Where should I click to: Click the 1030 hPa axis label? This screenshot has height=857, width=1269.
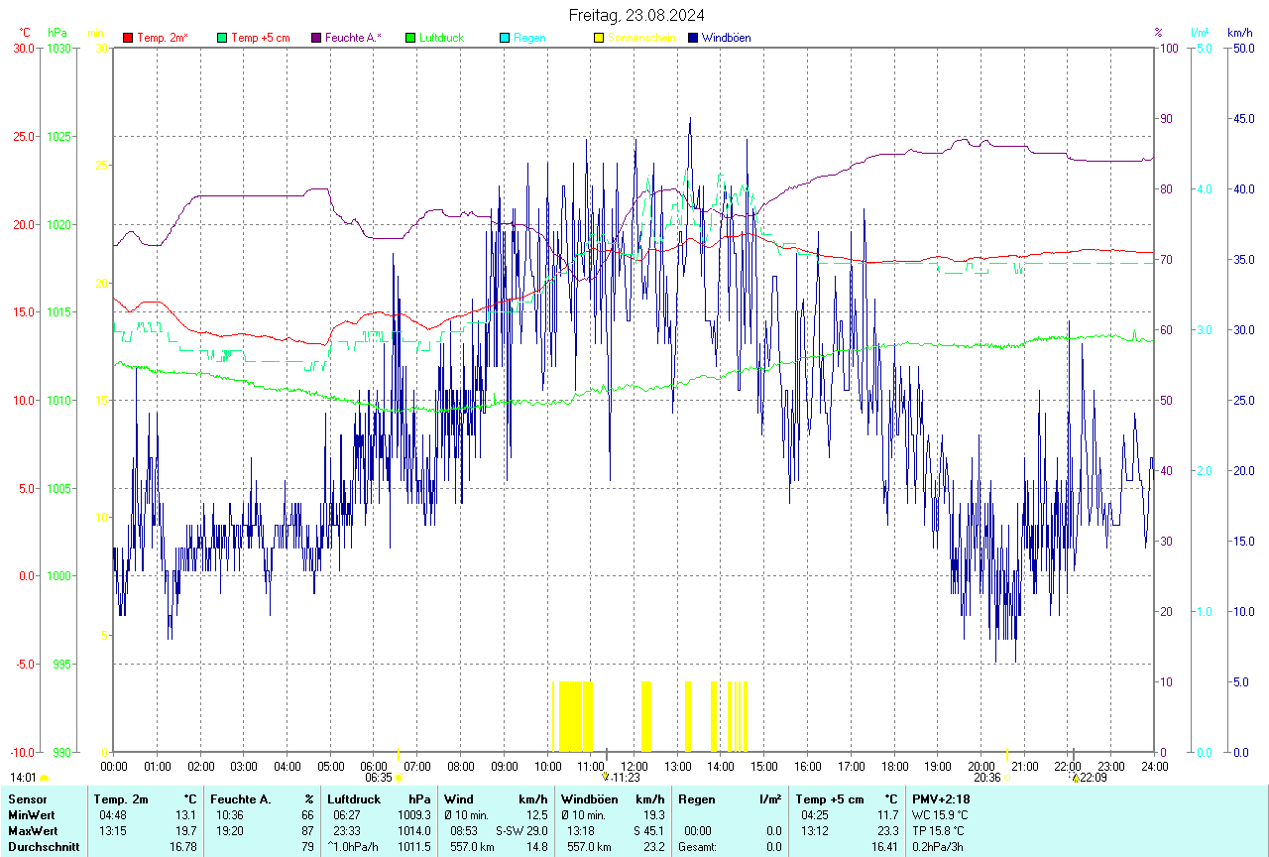tap(59, 49)
